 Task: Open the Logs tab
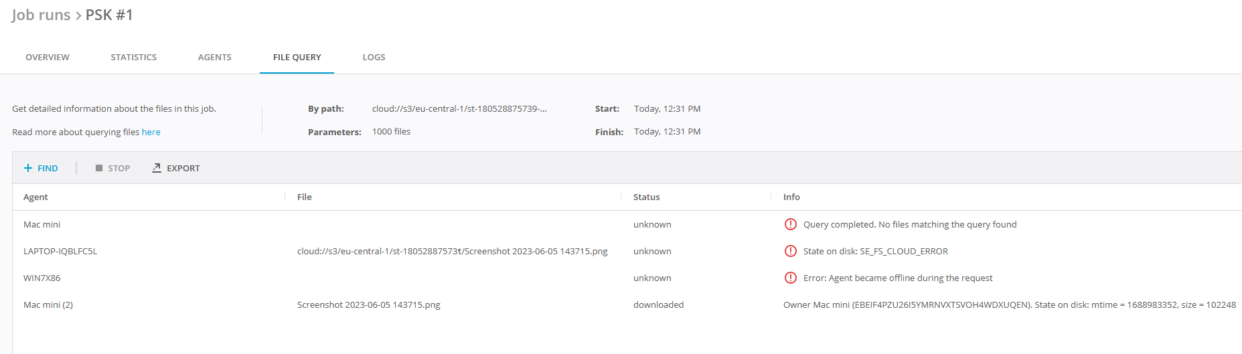374,57
